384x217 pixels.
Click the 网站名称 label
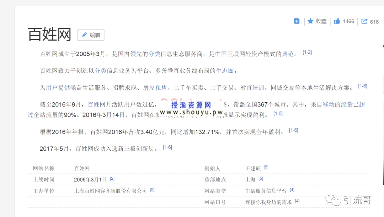[x=44, y=168]
